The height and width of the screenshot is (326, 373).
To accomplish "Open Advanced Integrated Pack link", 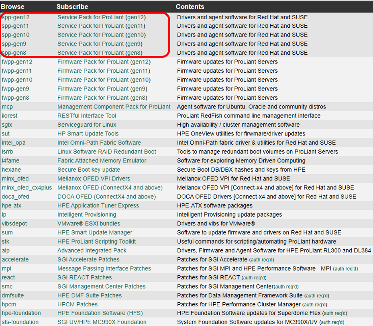I will click(92, 251).
